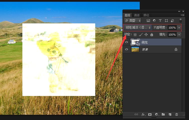Viewport: 189px width, 120px height.
Task: Select the 萌宠 layer thumbnail
Action: click(x=135, y=42)
